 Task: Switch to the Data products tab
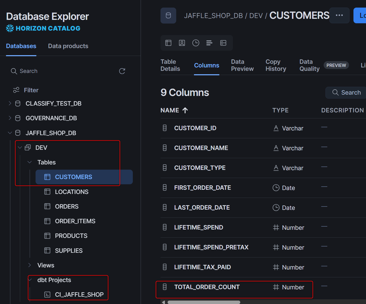[x=68, y=46]
